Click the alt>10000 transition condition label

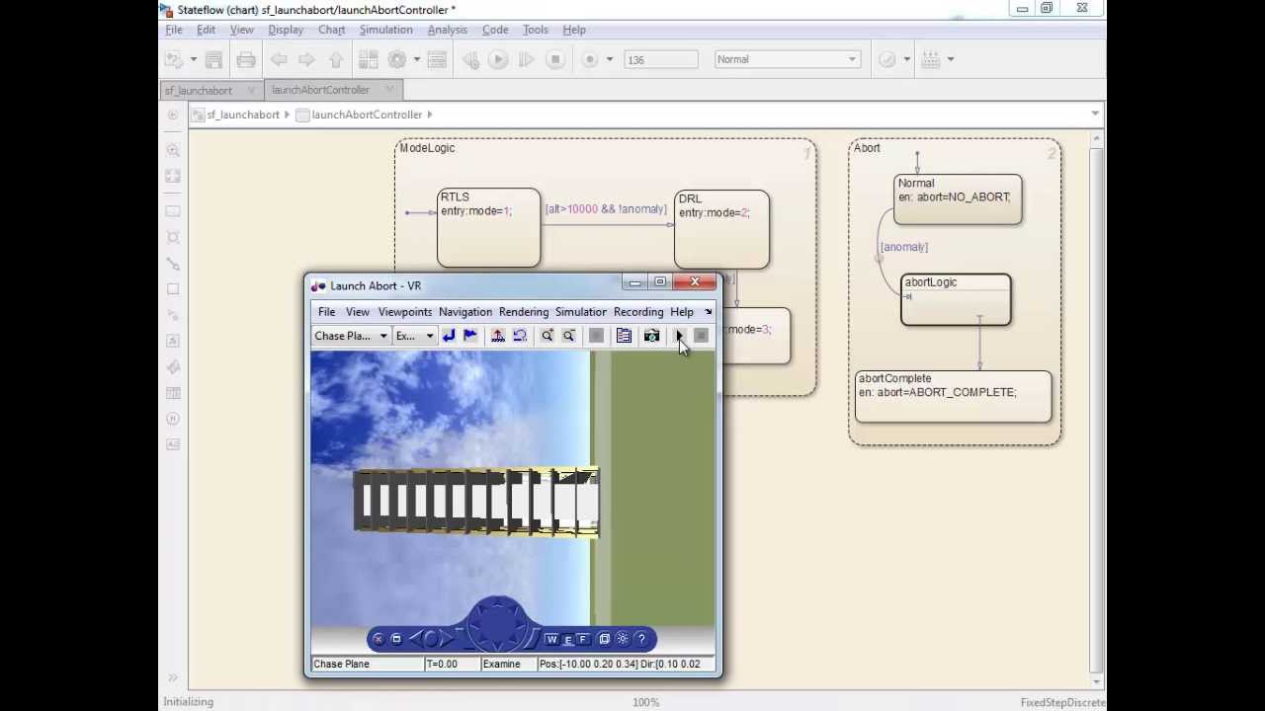[606, 209]
